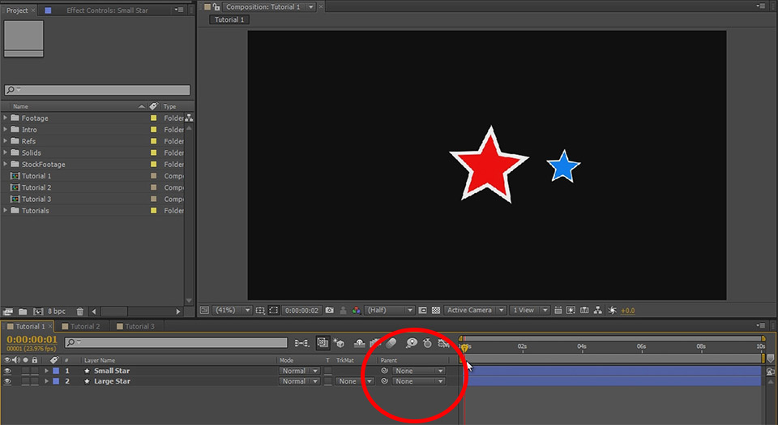Expand the Footage folder in the Project panel
This screenshot has width=778, height=425.
click(x=6, y=118)
